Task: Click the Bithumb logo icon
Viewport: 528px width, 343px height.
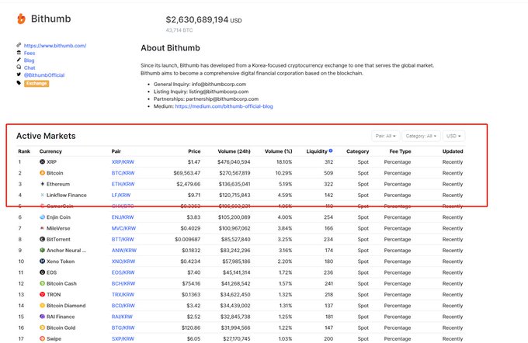Action: tap(21, 19)
